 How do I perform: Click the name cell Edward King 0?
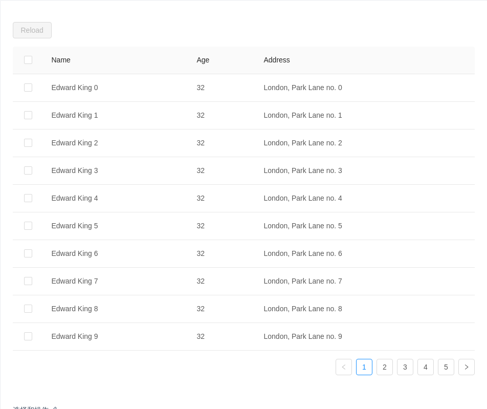coord(75,88)
